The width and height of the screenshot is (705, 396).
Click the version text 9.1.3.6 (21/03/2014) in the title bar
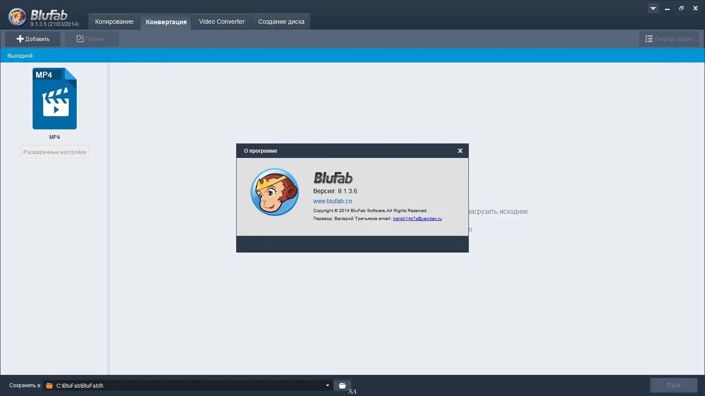click(55, 24)
